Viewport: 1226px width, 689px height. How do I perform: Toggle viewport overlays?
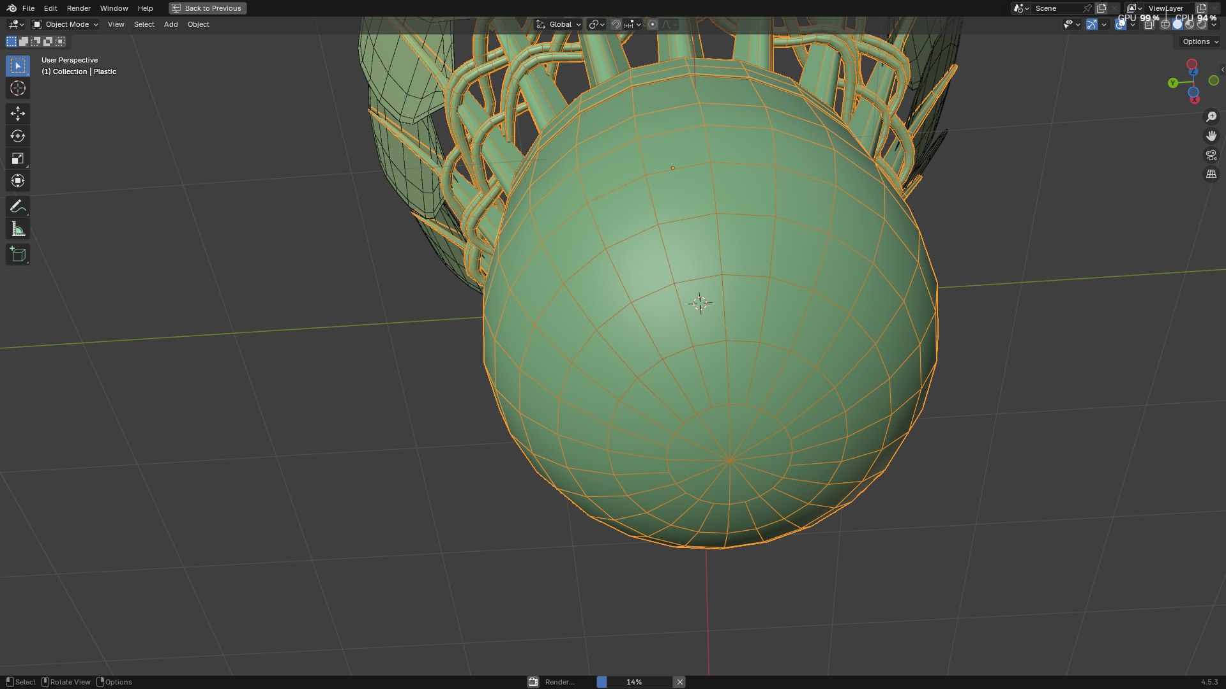[1121, 24]
